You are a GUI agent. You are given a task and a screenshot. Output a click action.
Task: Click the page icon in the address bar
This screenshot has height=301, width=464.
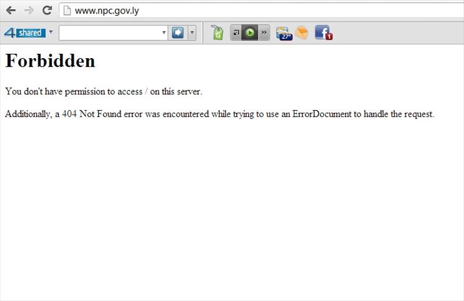[x=67, y=11]
